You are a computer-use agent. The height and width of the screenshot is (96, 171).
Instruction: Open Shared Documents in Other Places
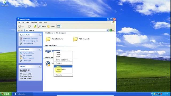click(29, 58)
